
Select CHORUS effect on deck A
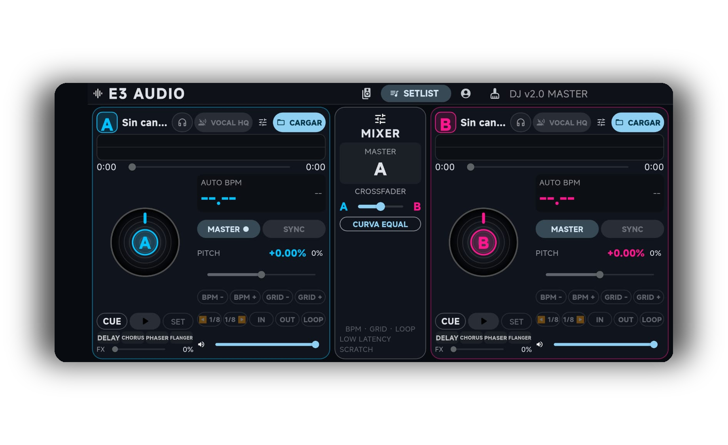click(x=133, y=338)
